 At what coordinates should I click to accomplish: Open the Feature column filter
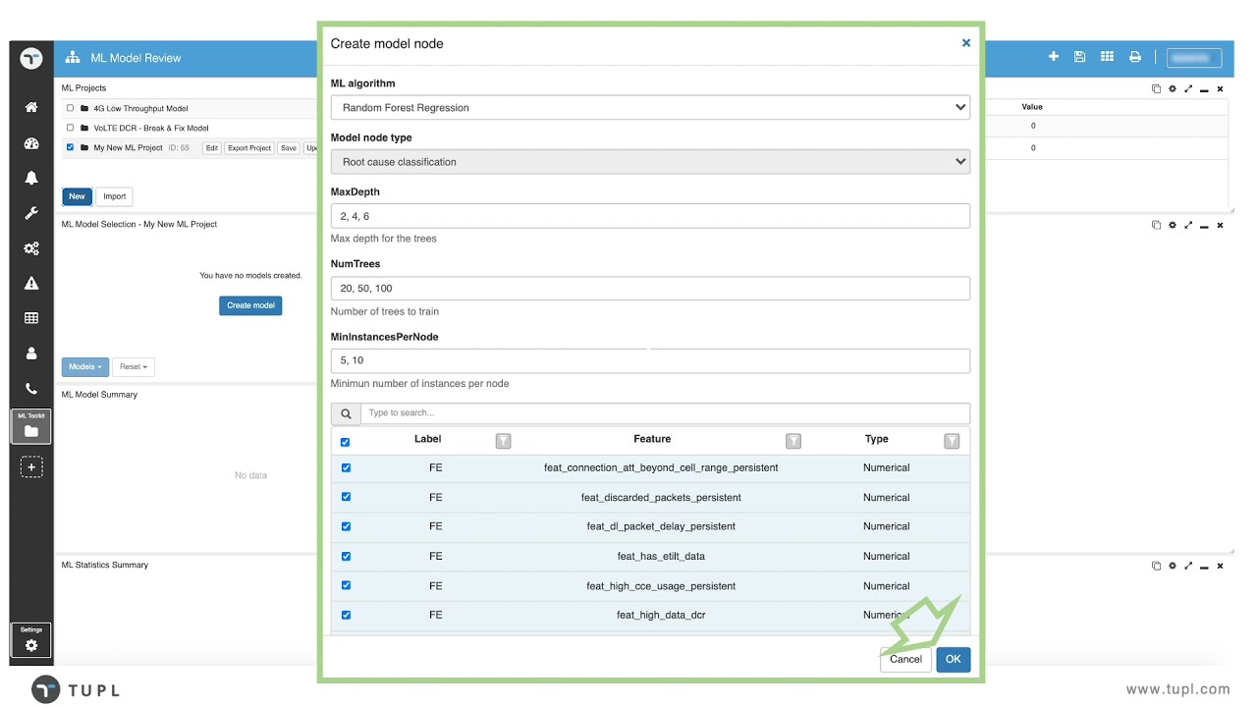tap(793, 441)
